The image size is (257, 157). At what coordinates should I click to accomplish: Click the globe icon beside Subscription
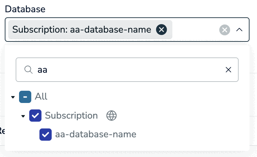(x=112, y=116)
